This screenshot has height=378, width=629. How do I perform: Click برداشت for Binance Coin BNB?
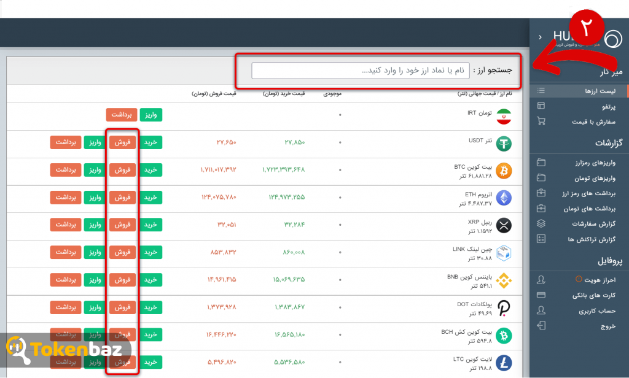click(x=66, y=279)
